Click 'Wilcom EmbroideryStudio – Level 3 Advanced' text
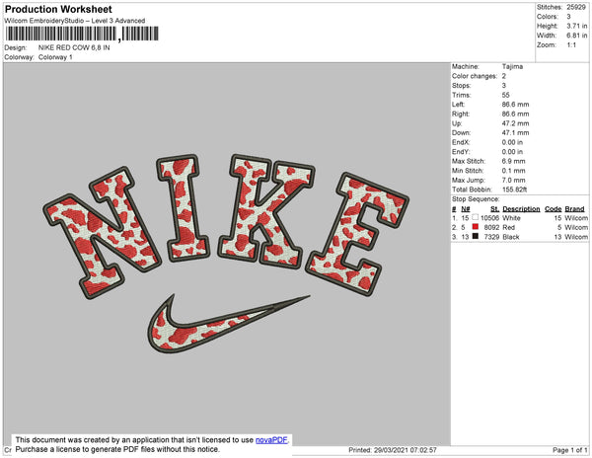Viewport: 592px width, 458px height. pyautogui.click(x=75, y=21)
